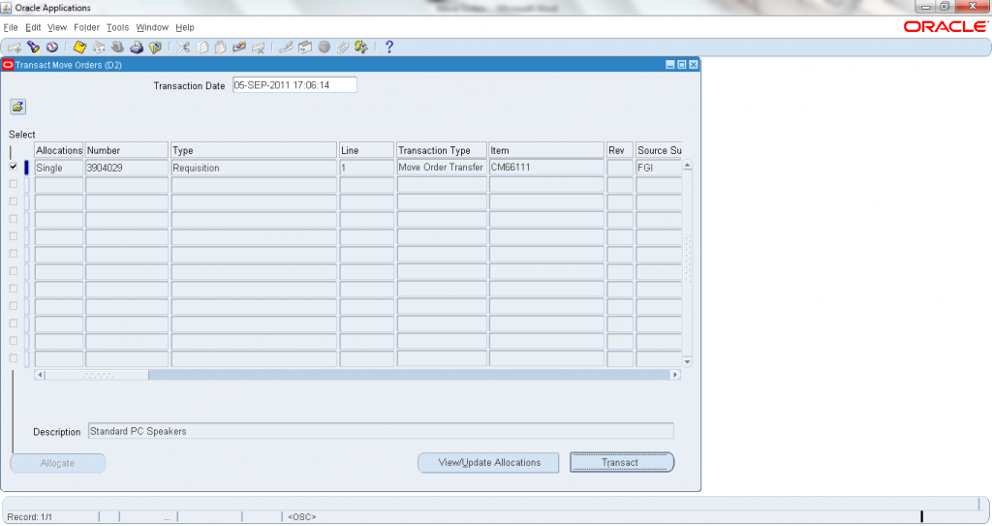
Task: Check the second row Select checkbox
Action: (14, 184)
